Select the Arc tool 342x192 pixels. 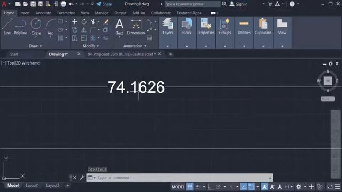click(x=50, y=27)
